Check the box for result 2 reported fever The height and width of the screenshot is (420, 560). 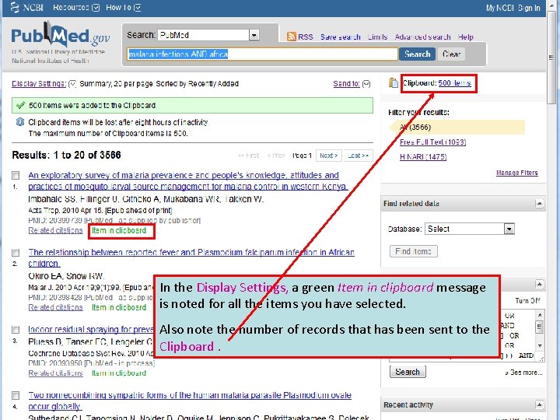[x=16, y=253]
